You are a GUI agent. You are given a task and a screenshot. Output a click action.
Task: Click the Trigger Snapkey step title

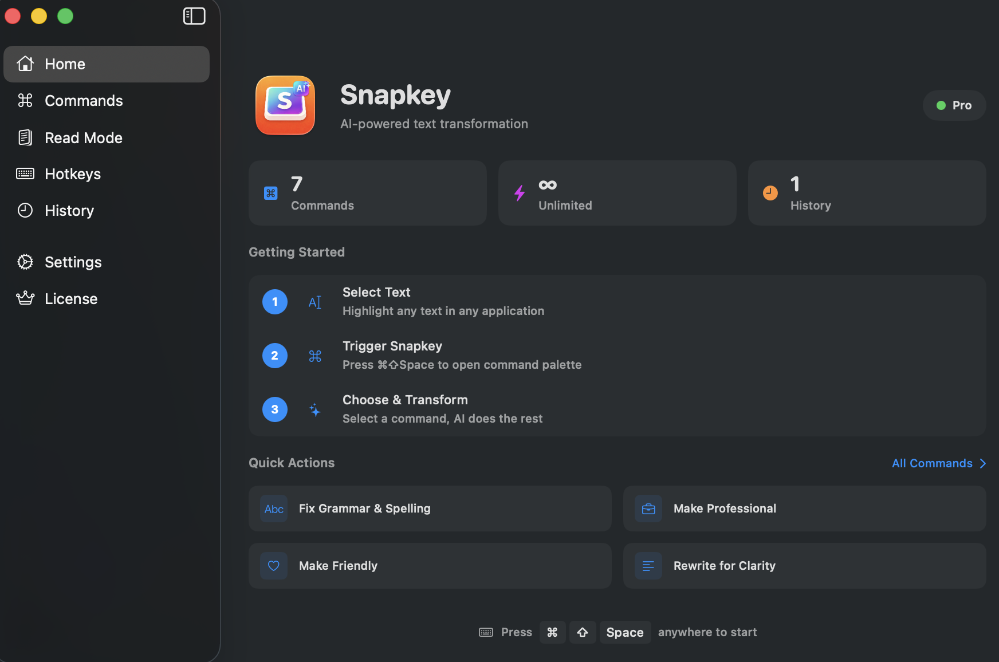tap(392, 346)
